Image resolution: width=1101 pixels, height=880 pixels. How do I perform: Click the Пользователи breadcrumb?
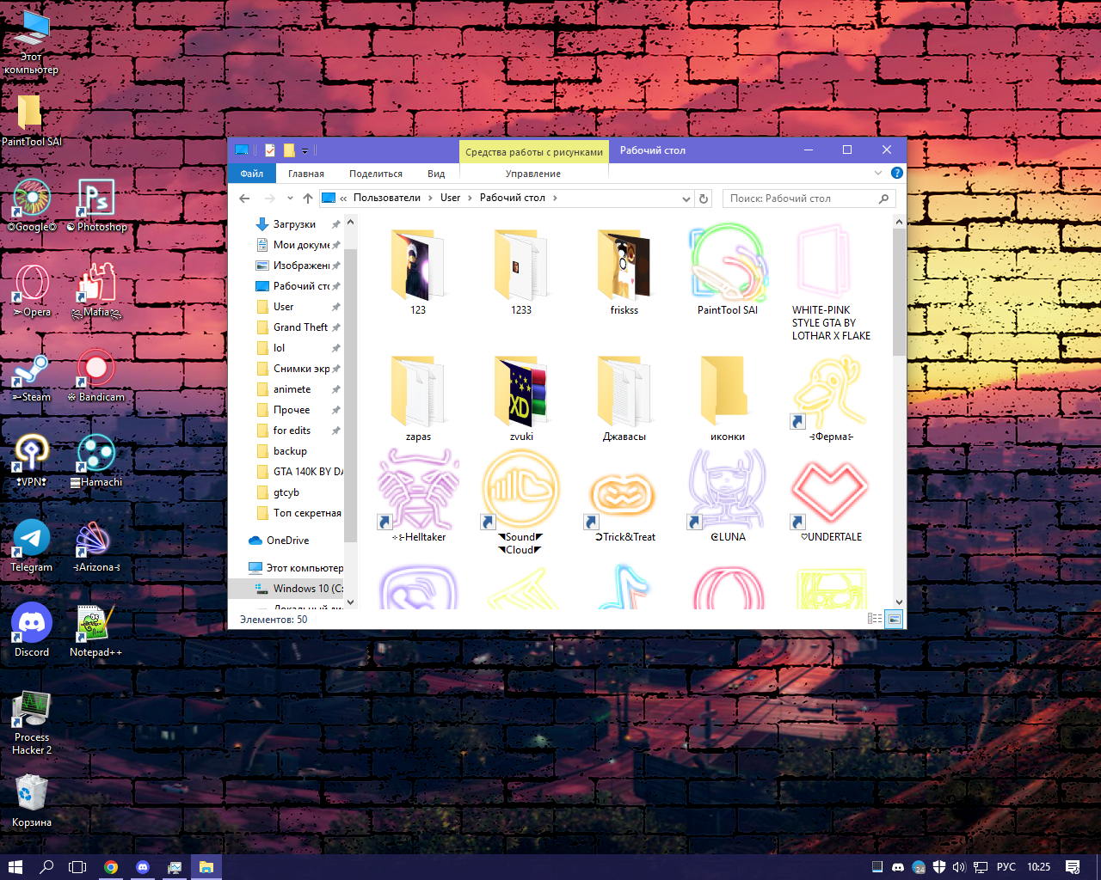click(387, 198)
